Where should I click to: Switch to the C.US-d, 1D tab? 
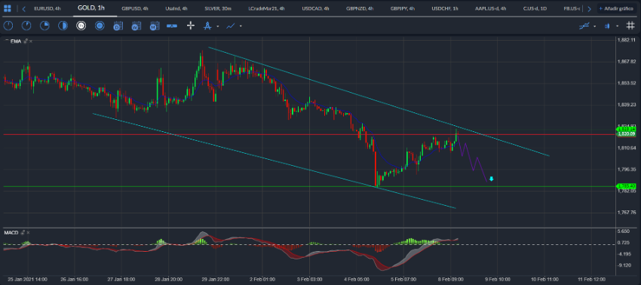tap(535, 8)
